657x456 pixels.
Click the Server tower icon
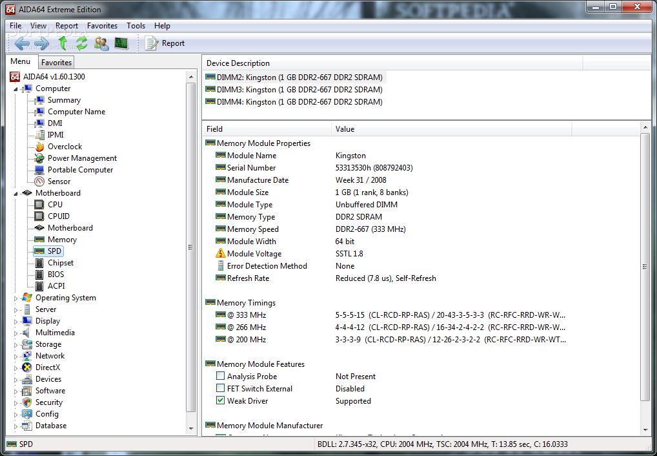[27, 309]
